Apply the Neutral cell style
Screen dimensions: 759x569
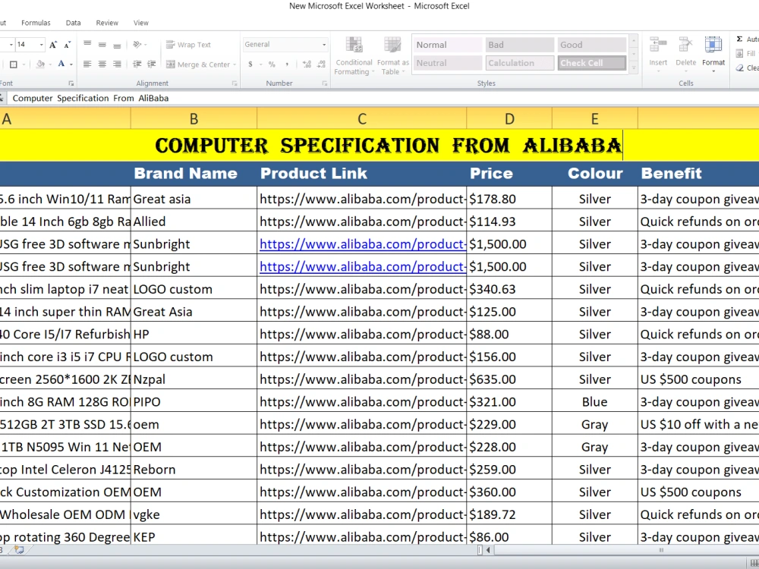(x=447, y=63)
